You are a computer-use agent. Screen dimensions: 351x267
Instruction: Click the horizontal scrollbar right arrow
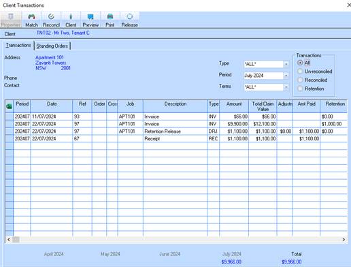[x=344, y=240]
